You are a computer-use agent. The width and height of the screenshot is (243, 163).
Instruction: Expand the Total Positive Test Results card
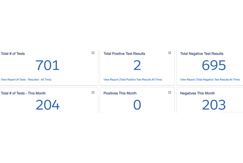(170, 53)
